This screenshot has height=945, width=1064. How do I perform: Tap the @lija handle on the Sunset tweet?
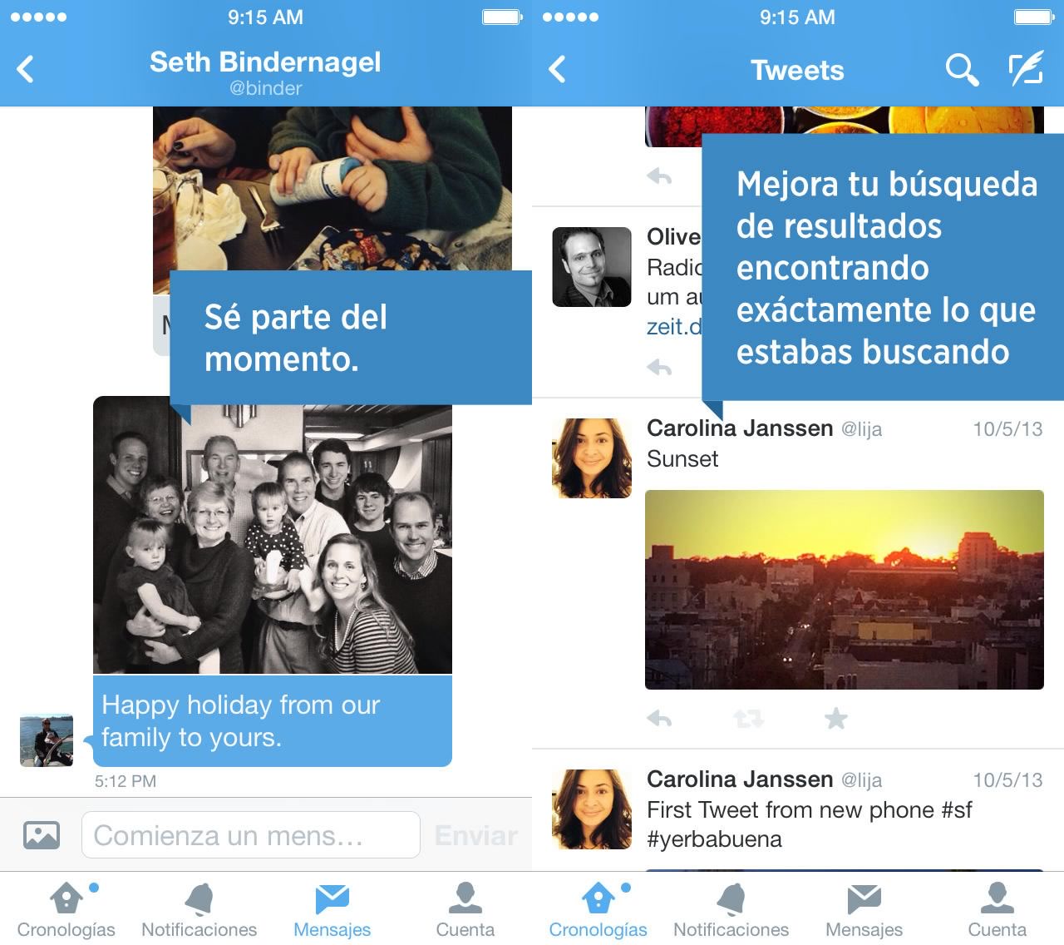tap(861, 429)
